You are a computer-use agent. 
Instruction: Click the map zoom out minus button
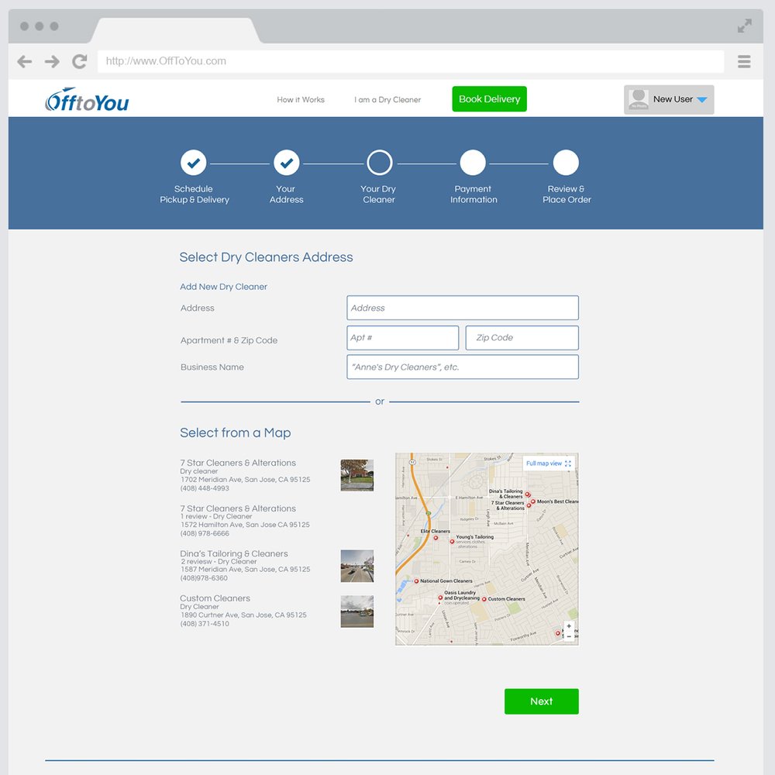tap(569, 636)
